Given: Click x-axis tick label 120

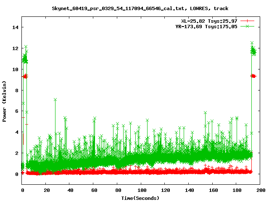Looking at the screenshot, I should [166, 190].
